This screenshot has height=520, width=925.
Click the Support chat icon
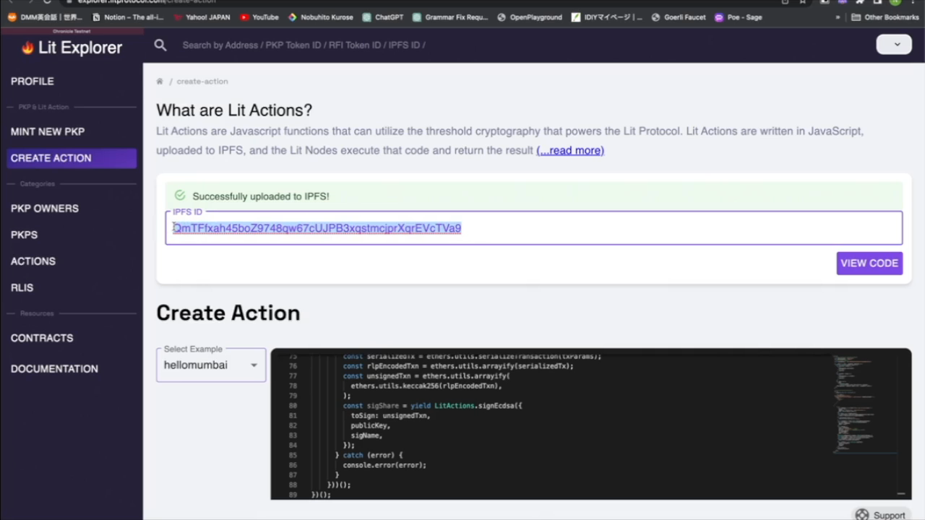861,514
